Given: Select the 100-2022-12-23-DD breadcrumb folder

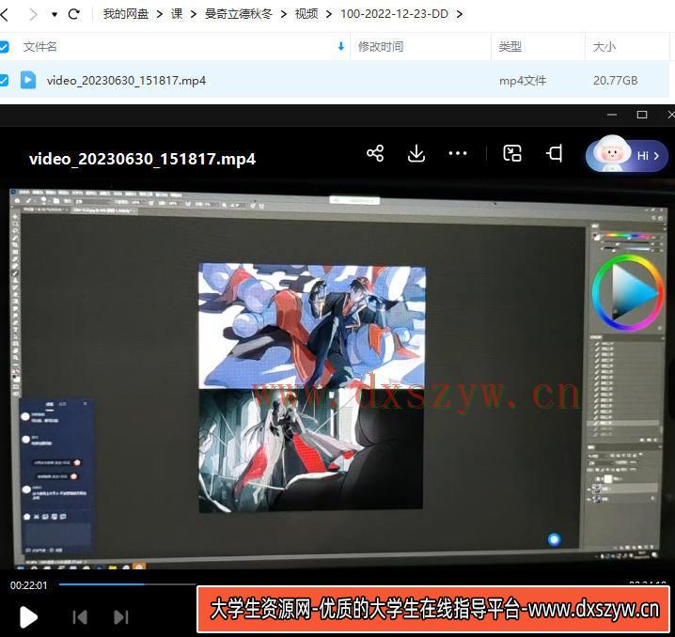Looking at the screenshot, I should (x=394, y=14).
